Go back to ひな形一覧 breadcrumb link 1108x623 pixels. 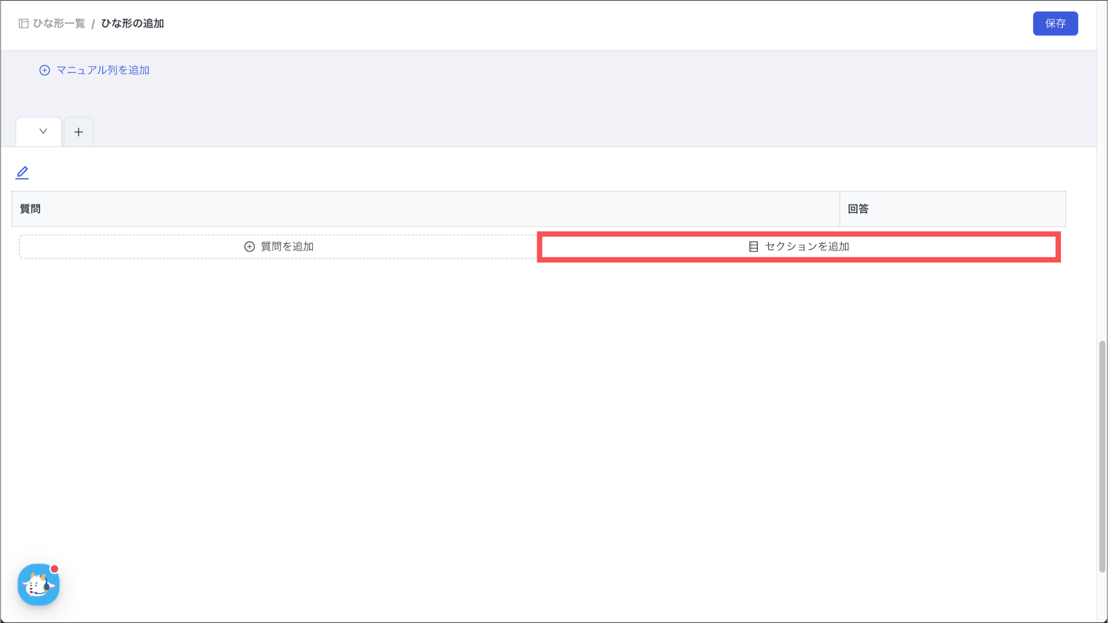point(59,23)
